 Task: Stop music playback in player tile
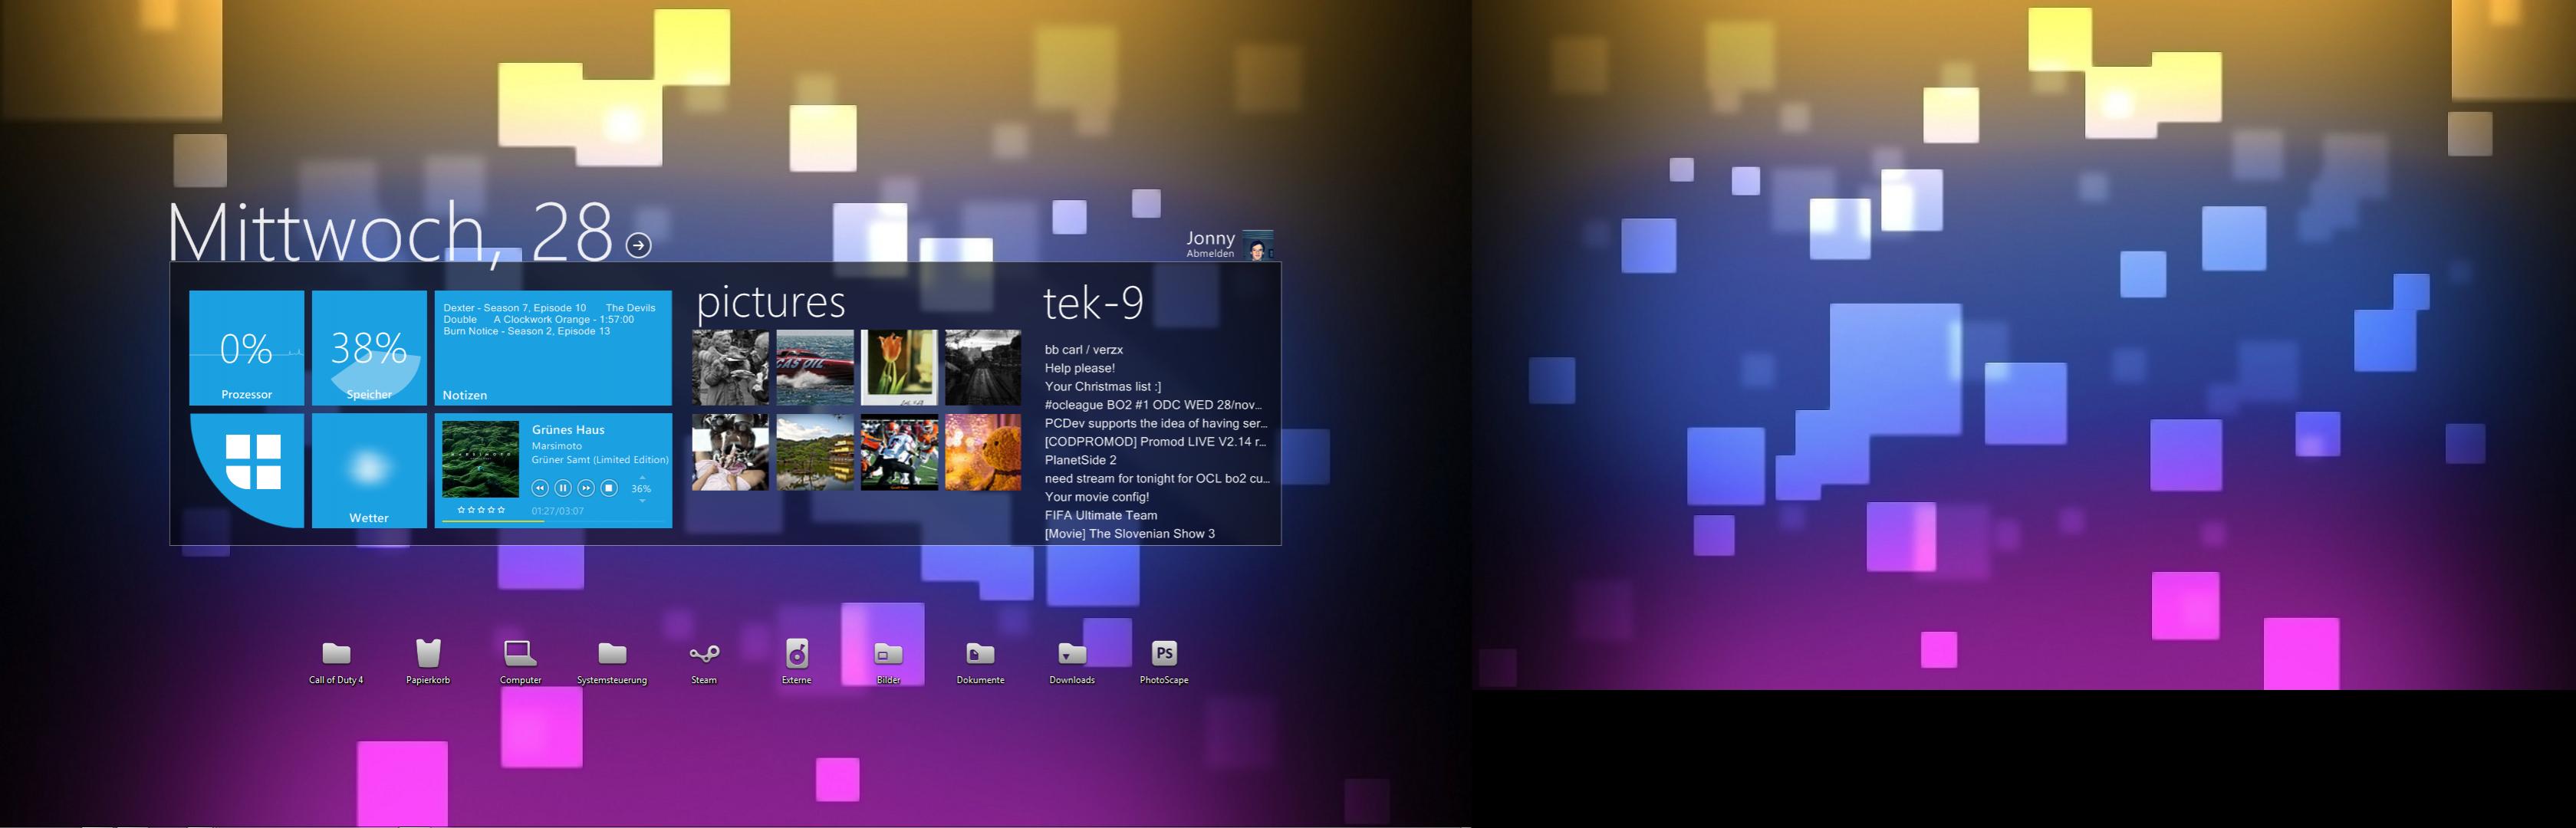pyautogui.click(x=609, y=488)
